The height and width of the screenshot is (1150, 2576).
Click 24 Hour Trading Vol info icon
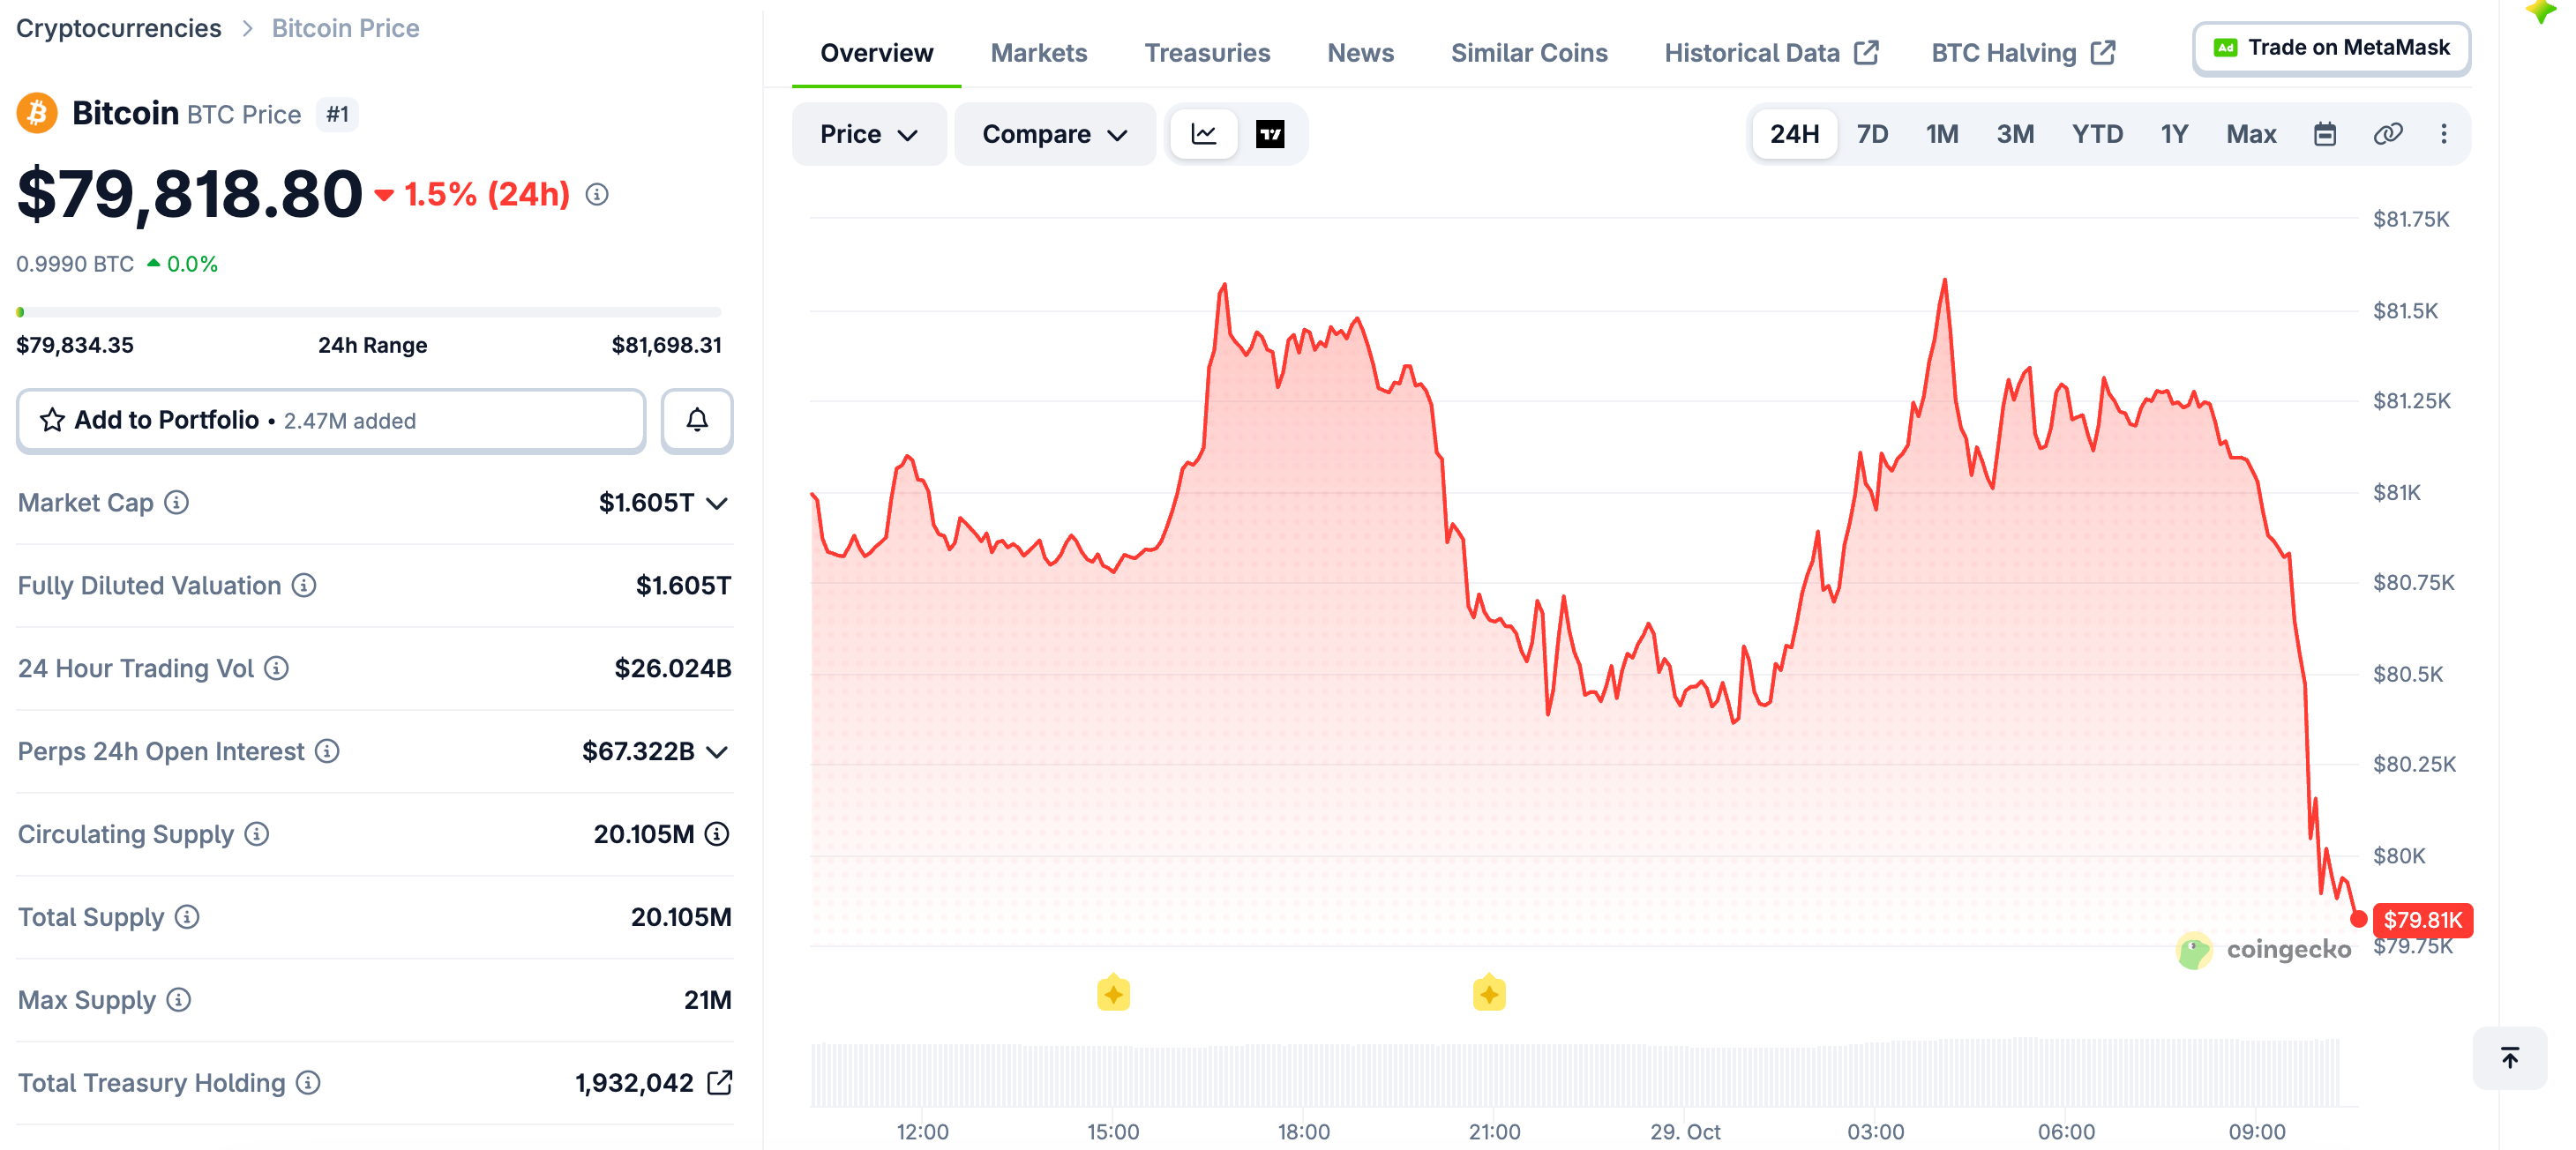277,669
